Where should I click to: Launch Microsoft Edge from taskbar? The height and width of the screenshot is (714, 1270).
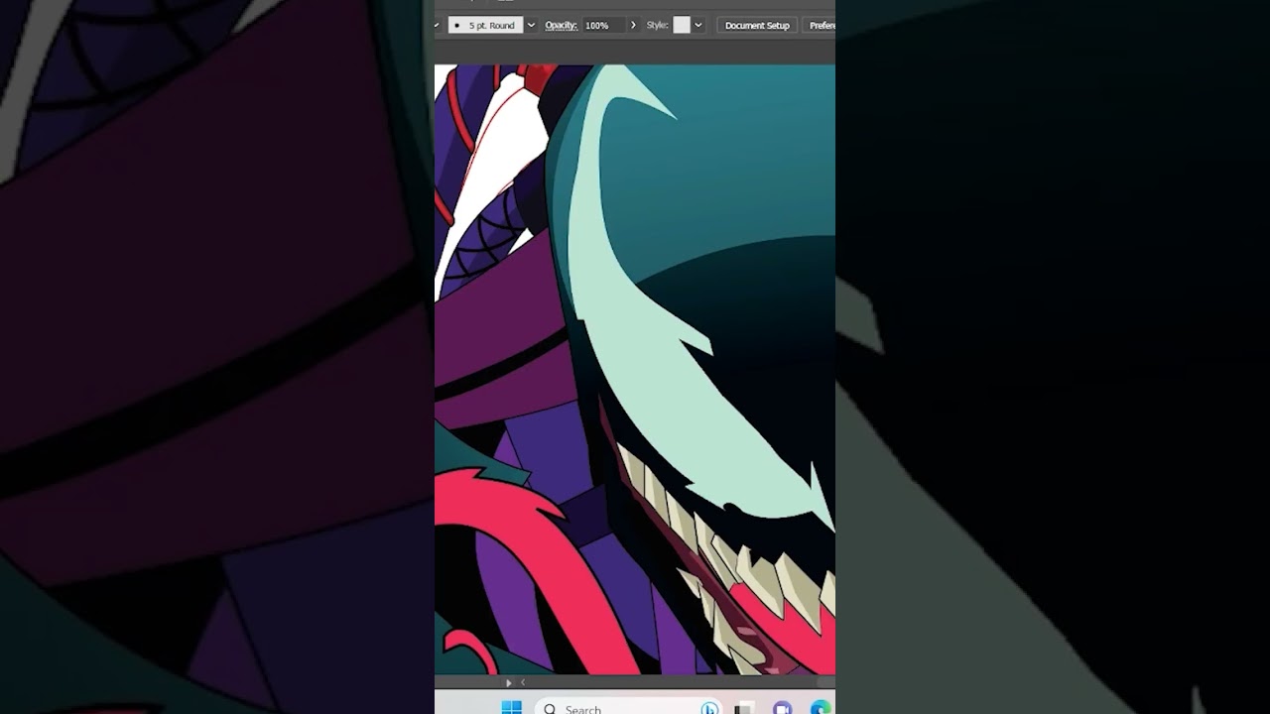click(x=821, y=708)
